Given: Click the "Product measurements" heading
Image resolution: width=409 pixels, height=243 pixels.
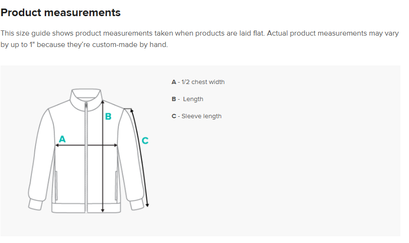Looking at the screenshot, I should [x=61, y=13].
